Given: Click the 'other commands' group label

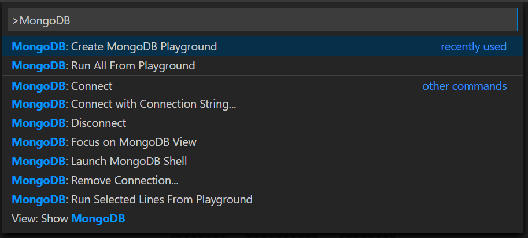Looking at the screenshot, I should tap(464, 86).
